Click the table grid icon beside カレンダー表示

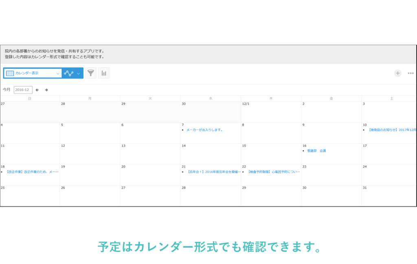[x=10, y=73]
